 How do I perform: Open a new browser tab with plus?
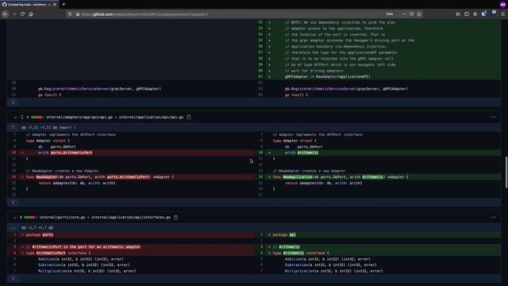(x=63, y=5)
